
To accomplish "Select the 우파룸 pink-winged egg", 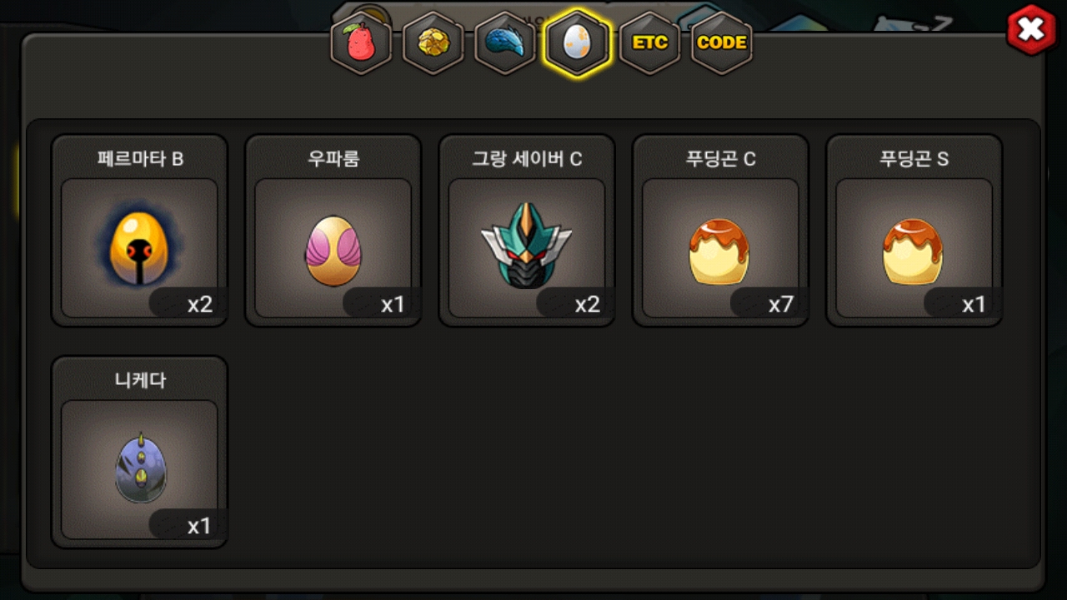I will click(333, 251).
